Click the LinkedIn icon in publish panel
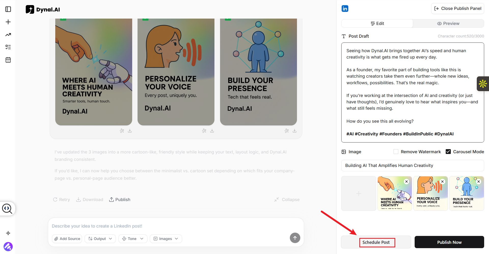Viewport: 489px width, 254px height. [345, 9]
